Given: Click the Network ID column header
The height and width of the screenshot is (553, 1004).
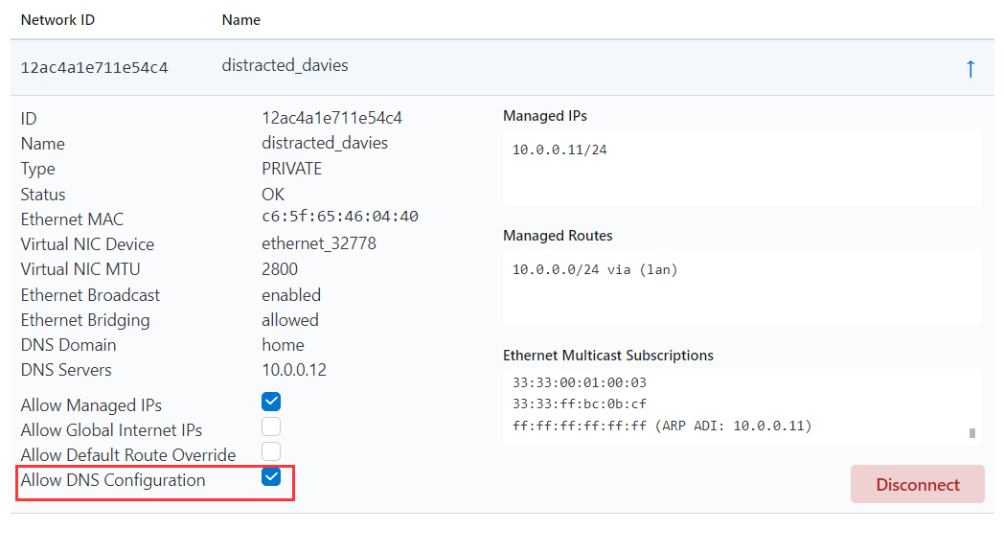Looking at the screenshot, I should pos(57,19).
